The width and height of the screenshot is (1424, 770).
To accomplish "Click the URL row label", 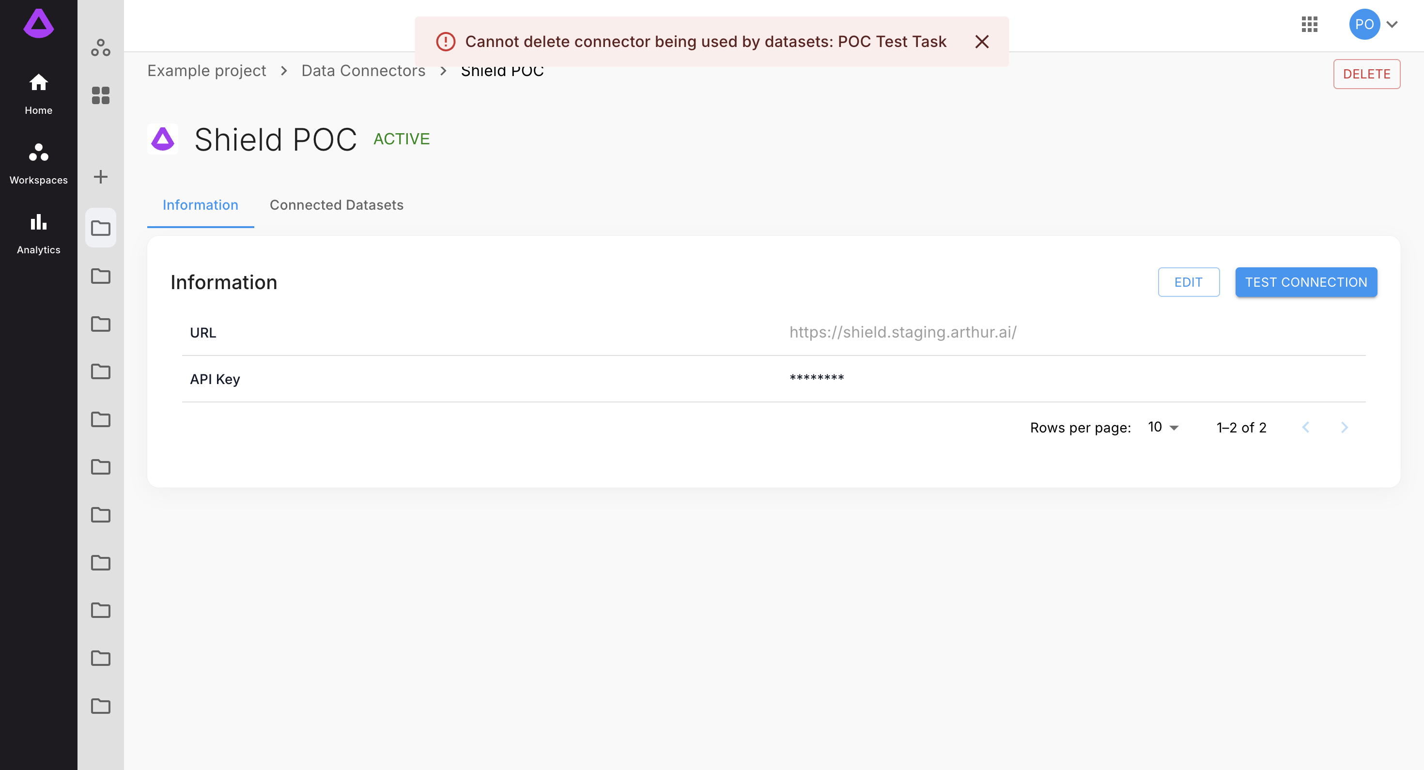I will 203,333.
